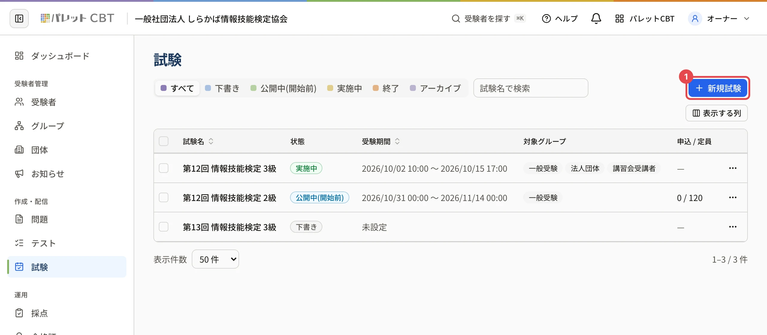Click the owner avatar icon
This screenshot has height=335, width=767.
(x=695, y=19)
